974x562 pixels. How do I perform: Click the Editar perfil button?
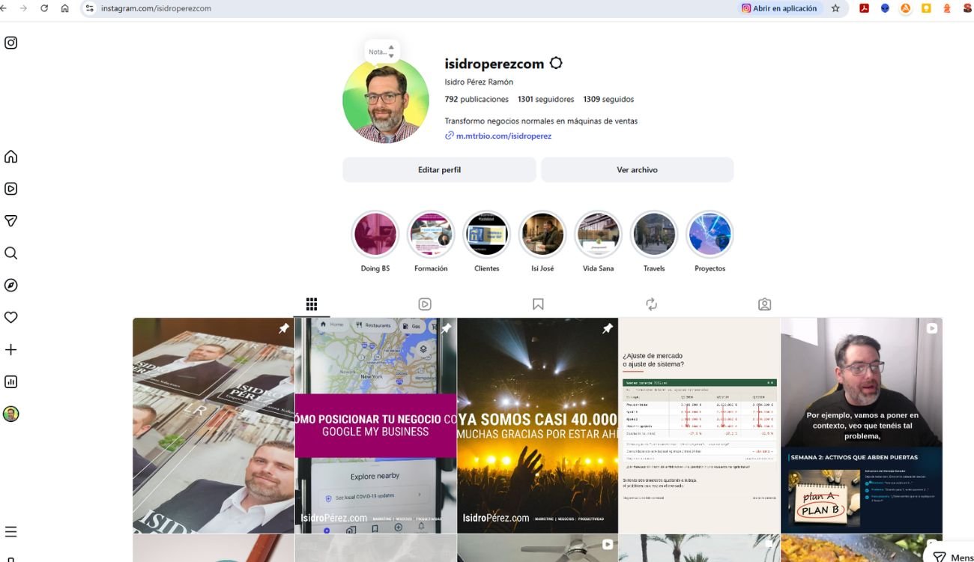439,170
